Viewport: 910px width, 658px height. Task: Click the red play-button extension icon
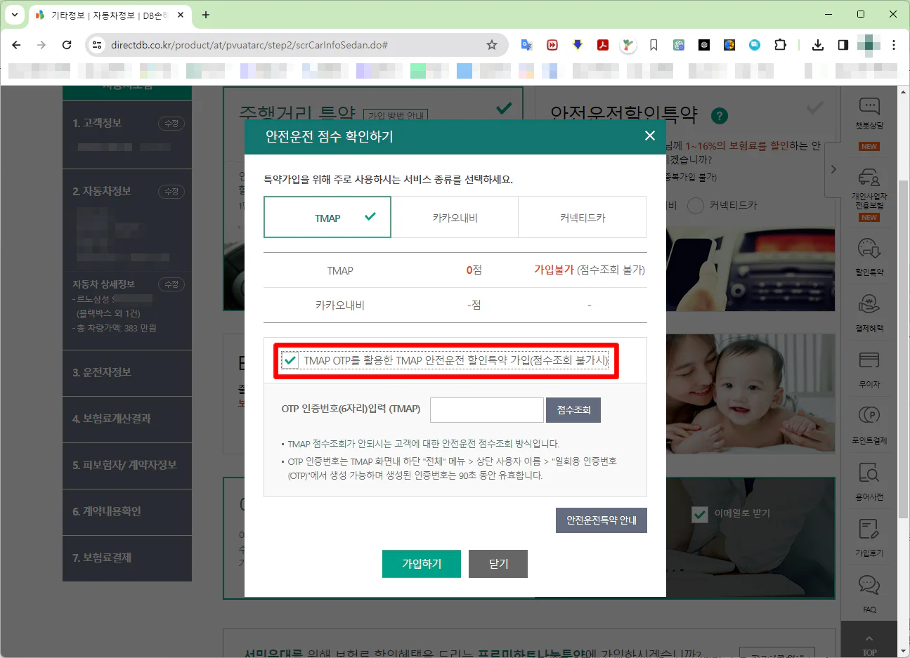tap(552, 45)
